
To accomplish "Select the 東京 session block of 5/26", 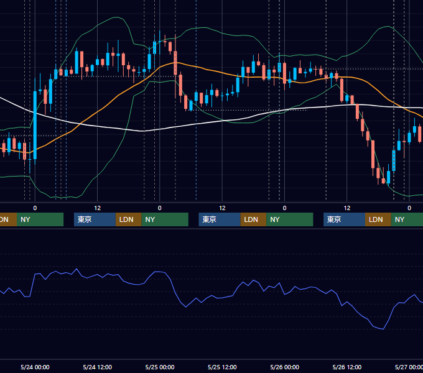I will click(344, 219).
